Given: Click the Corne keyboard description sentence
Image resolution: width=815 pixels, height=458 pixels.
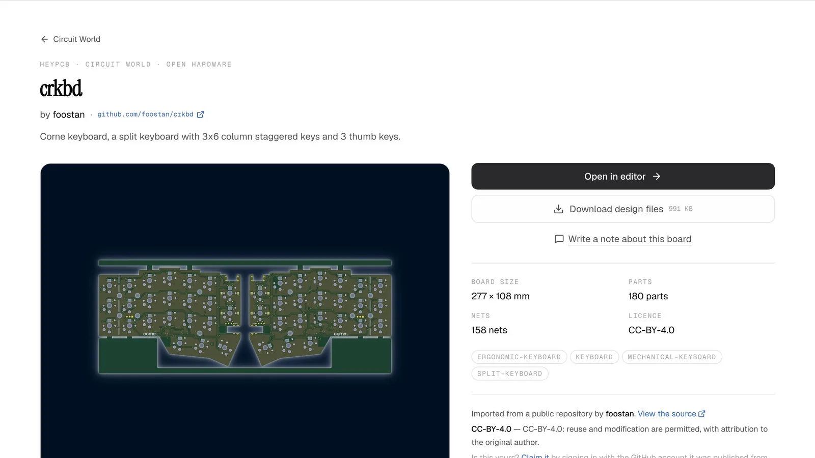Looking at the screenshot, I should 220,137.
